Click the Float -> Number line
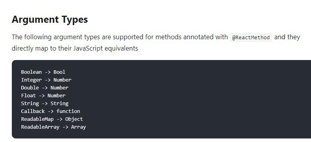The width and height of the screenshot is (311, 142). click(43, 96)
